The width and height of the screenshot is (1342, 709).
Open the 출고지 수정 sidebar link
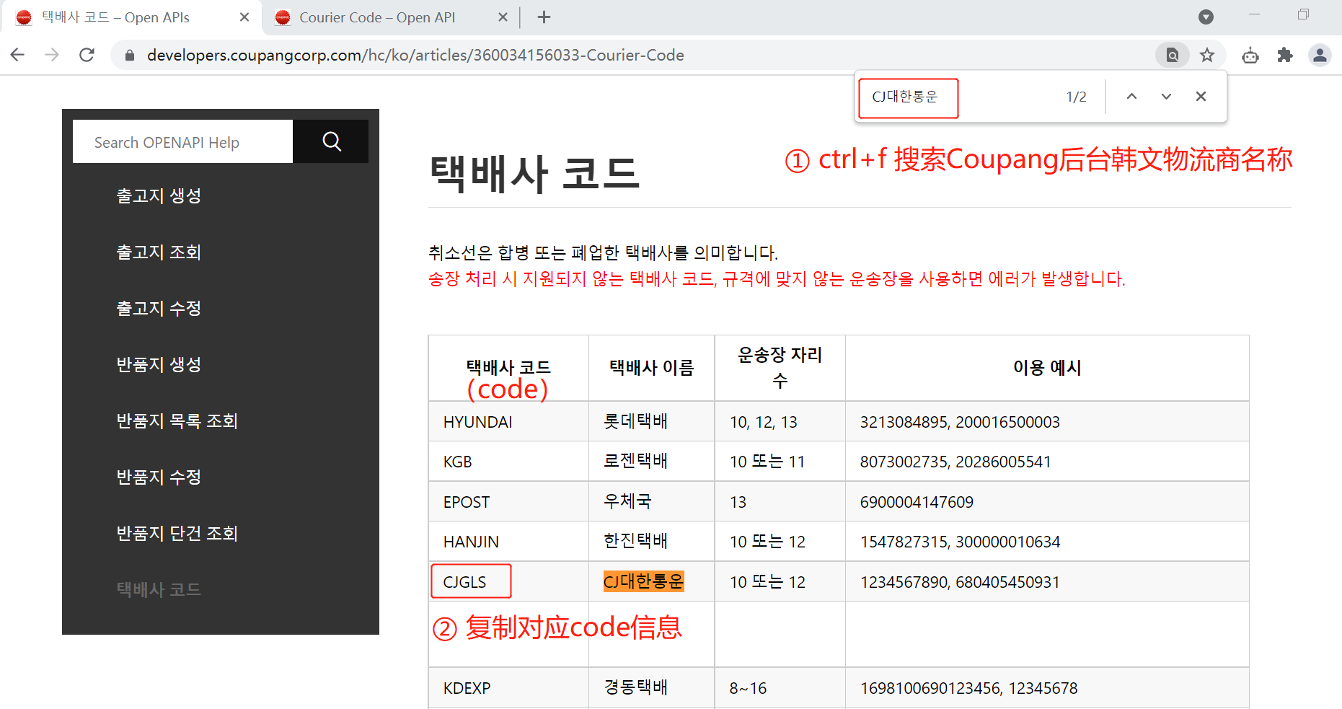point(159,308)
